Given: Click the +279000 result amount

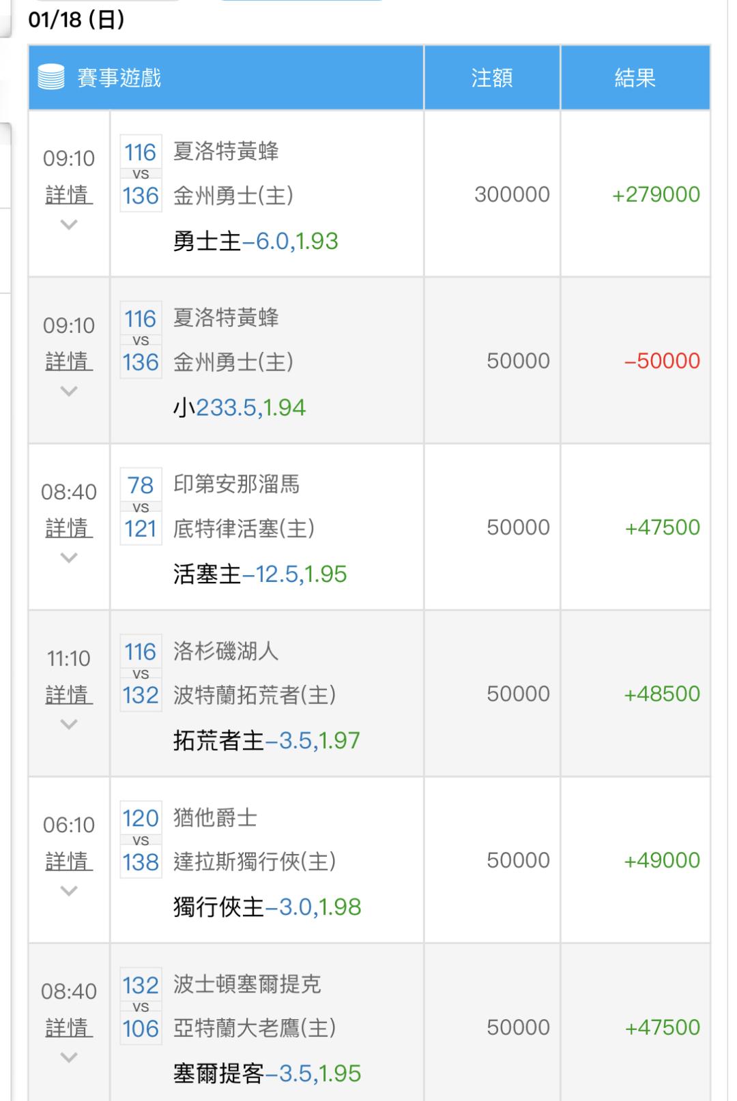Looking at the screenshot, I should point(656,194).
